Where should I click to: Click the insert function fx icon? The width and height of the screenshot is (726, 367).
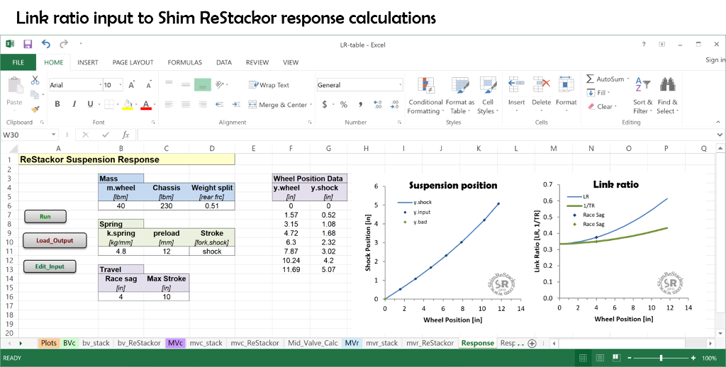coord(125,135)
